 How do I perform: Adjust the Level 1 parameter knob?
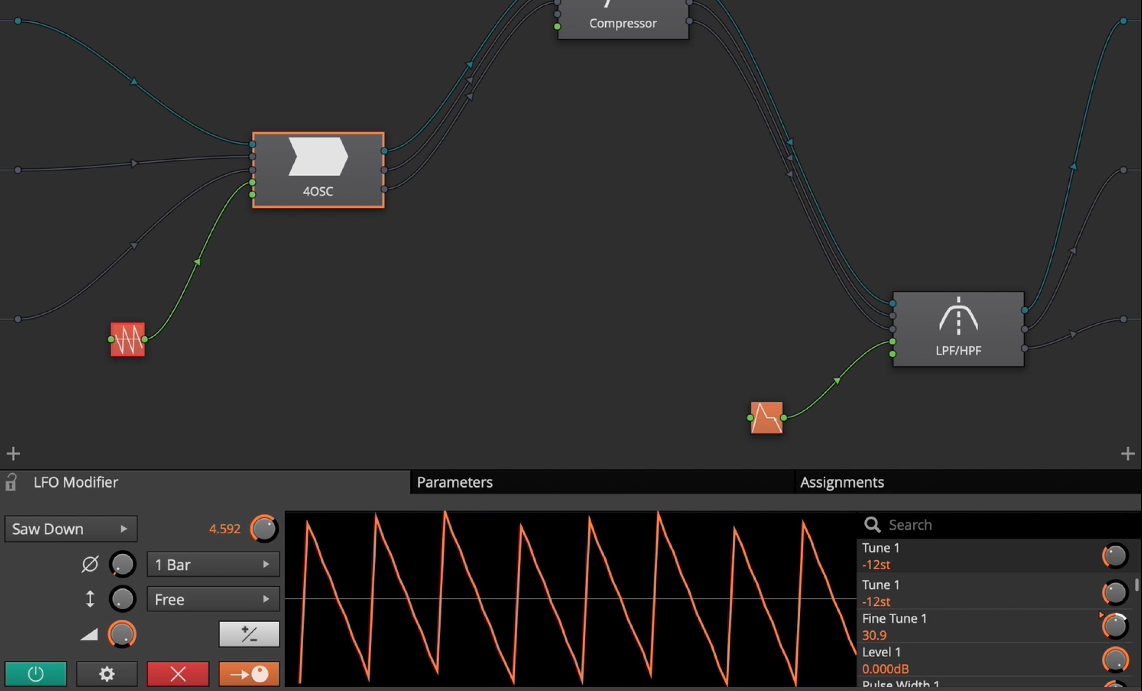pos(1115,659)
